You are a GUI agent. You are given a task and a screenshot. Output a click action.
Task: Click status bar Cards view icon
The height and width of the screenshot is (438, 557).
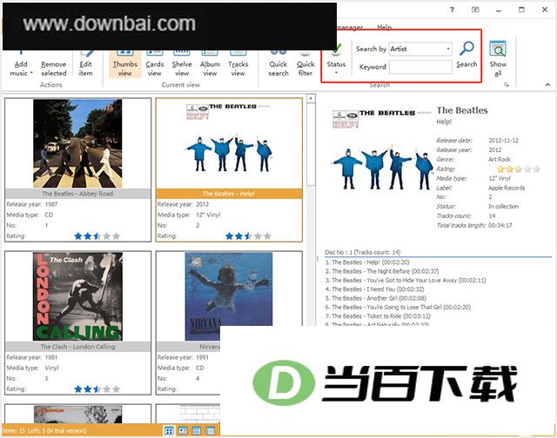[183, 431]
